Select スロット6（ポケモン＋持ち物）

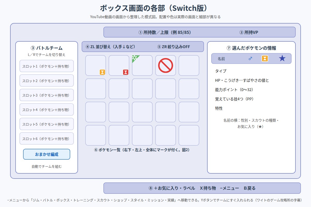(x=47, y=138)
